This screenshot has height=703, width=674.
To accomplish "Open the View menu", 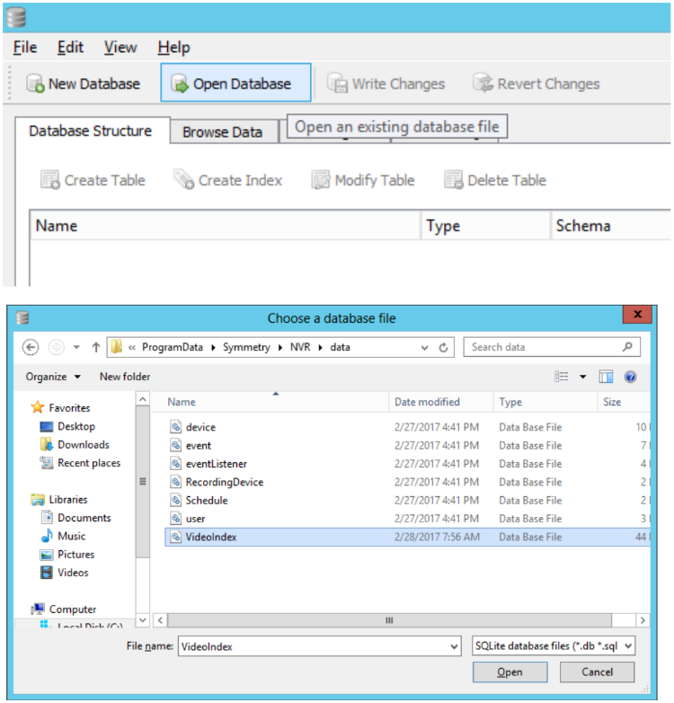I will tap(120, 48).
